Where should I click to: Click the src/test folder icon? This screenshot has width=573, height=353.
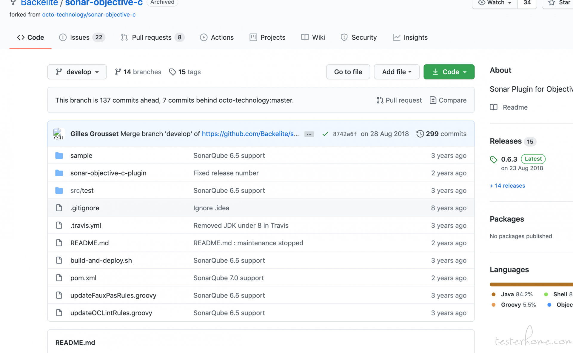coord(59,190)
